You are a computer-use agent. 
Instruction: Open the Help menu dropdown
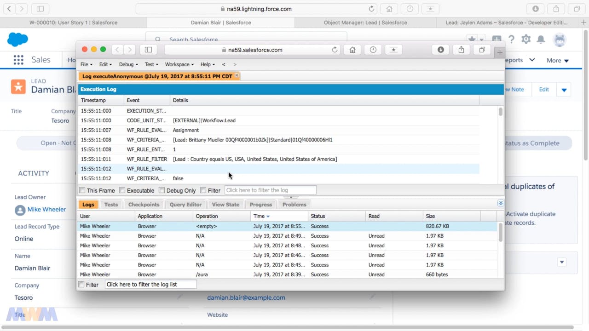click(208, 64)
